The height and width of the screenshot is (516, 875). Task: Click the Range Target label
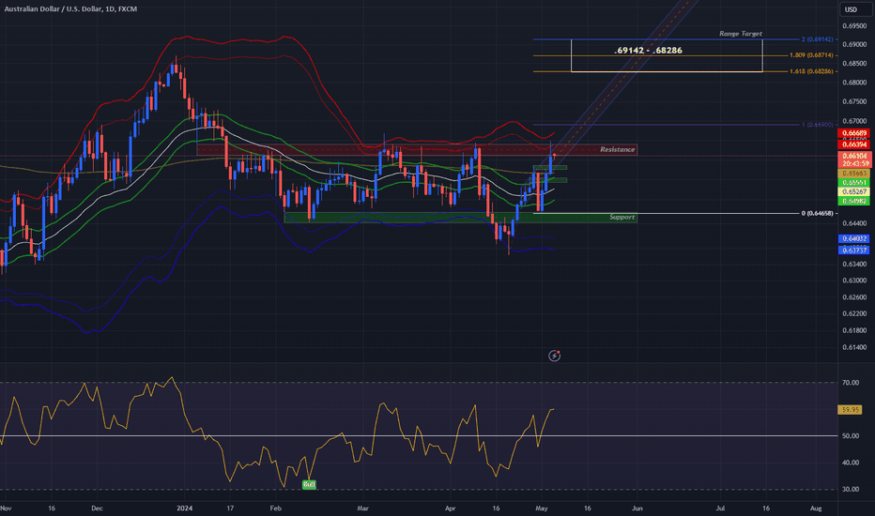pyautogui.click(x=741, y=34)
